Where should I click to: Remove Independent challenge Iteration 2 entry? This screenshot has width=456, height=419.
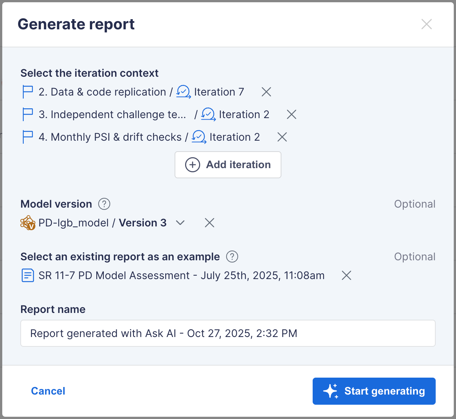292,114
